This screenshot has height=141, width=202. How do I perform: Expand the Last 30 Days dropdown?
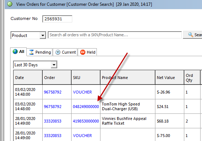[x=54, y=65]
